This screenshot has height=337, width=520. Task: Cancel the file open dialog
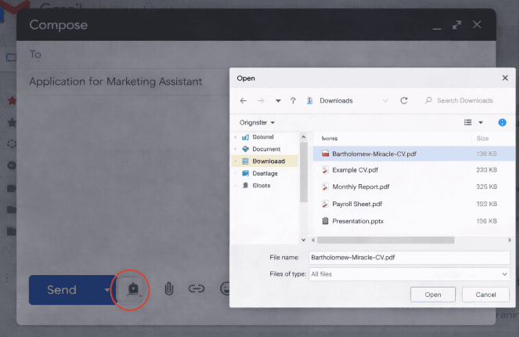pyautogui.click(x=486, y=295)
